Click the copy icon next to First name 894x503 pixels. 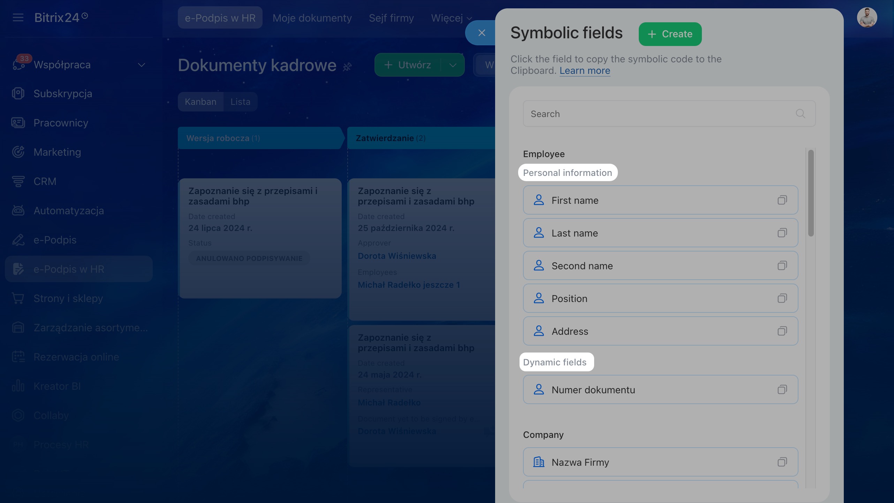coord(782,200)
